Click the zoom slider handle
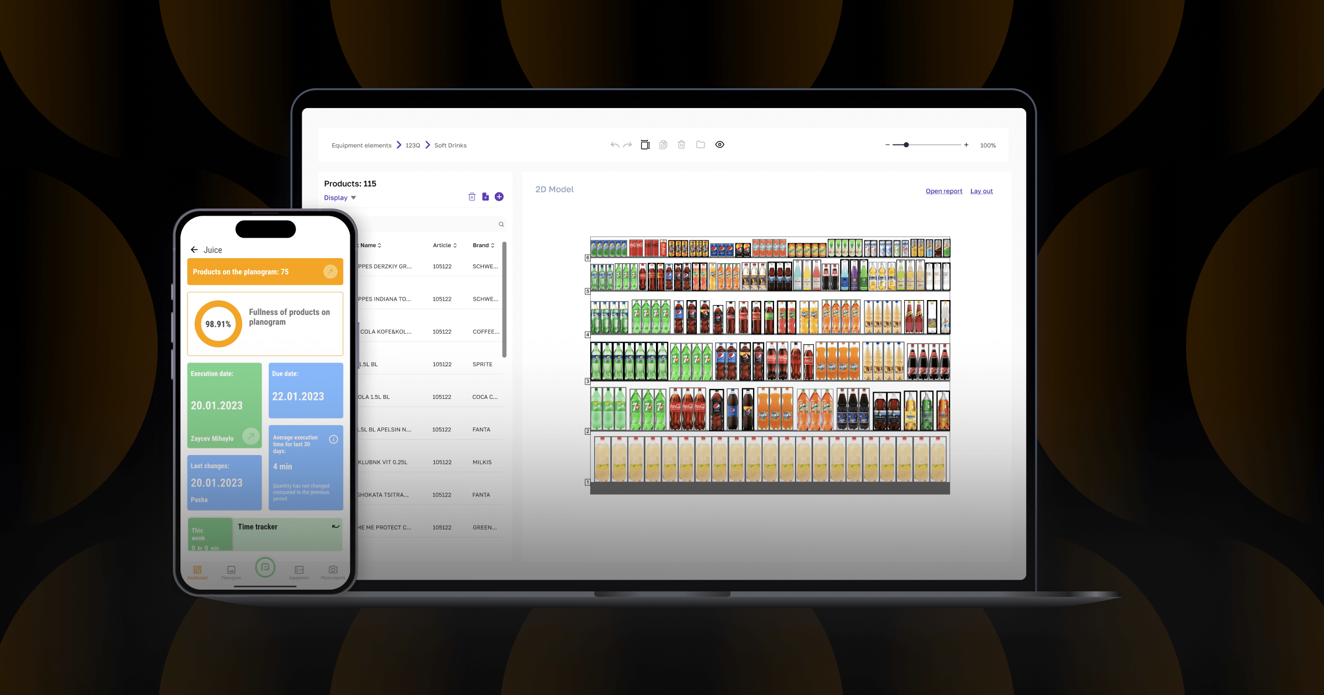The image size is (1324, 695). (906, 145)
